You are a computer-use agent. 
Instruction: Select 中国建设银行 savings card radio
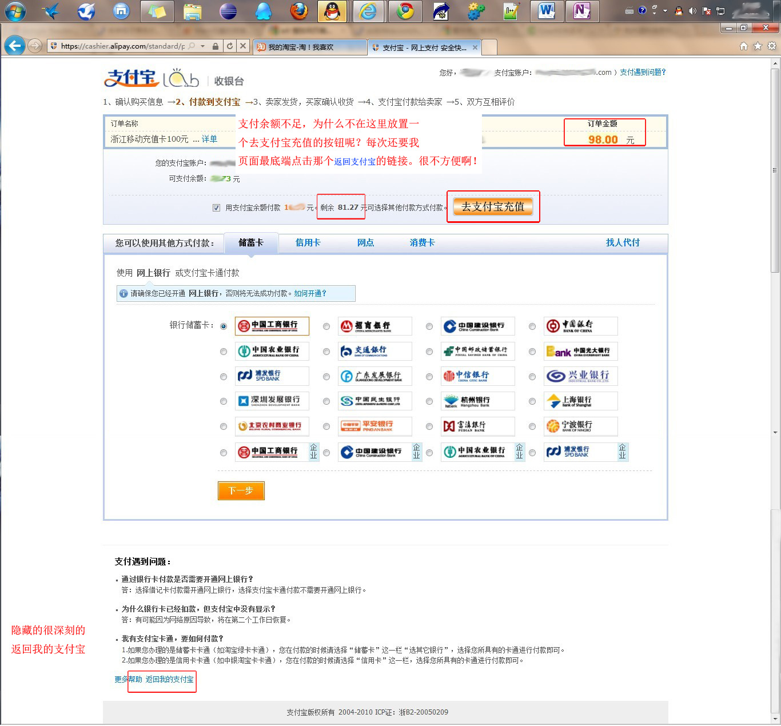point(429,326)
